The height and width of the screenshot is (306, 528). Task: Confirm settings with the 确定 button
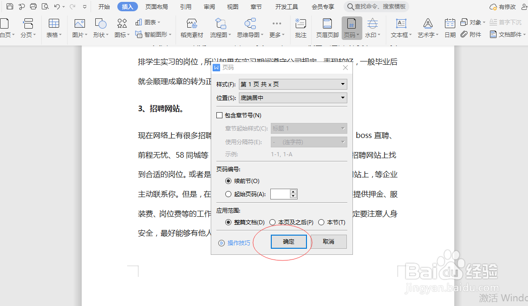pyautogui.click(x=289, y=241)
